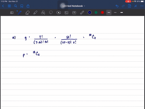Image resolution: width=145 pixels, height=109 pixels.
Task: Close the toolbar with the X icon
Action: tap(136, 6)
